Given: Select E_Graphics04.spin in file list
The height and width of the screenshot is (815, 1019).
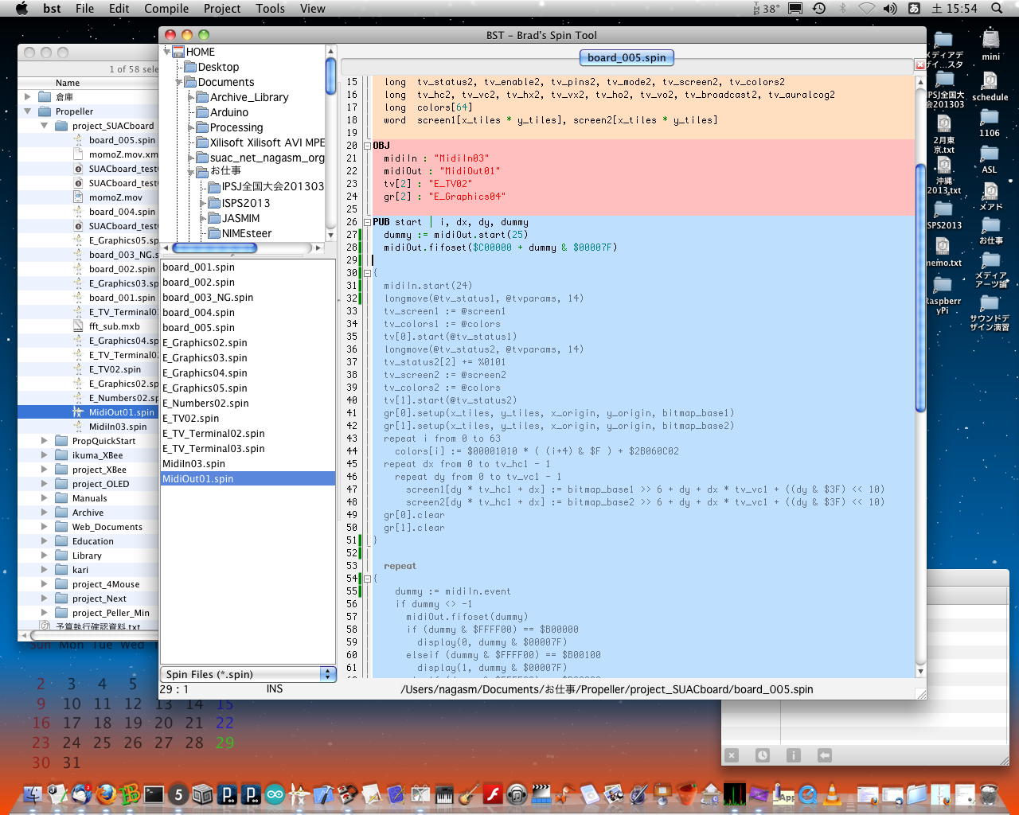Looking at the screenshot, I should pos(205,373).
